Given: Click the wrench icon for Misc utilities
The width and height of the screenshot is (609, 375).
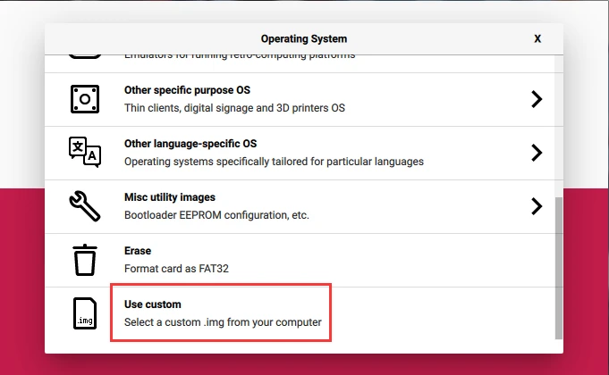Looking at the screenshot, I should pyautogui.click(x=84, y=206).
